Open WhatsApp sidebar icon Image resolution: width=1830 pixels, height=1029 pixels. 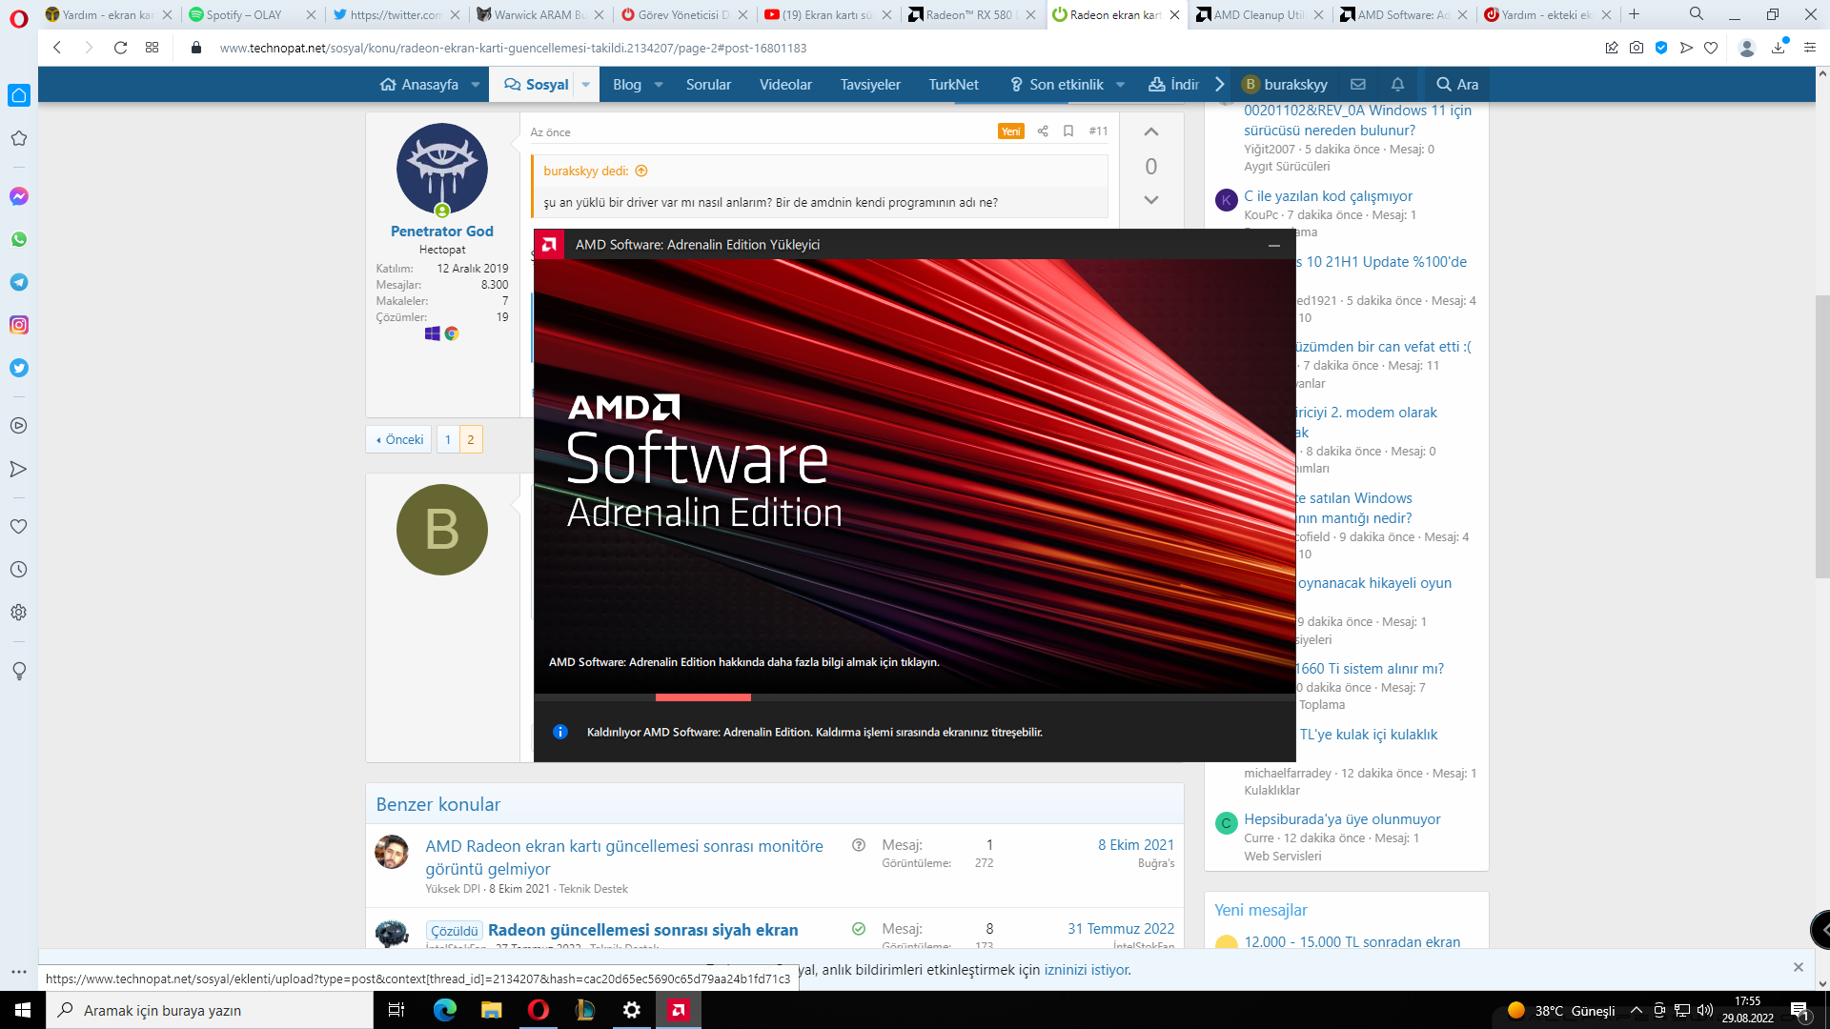(x=18, y=239)
